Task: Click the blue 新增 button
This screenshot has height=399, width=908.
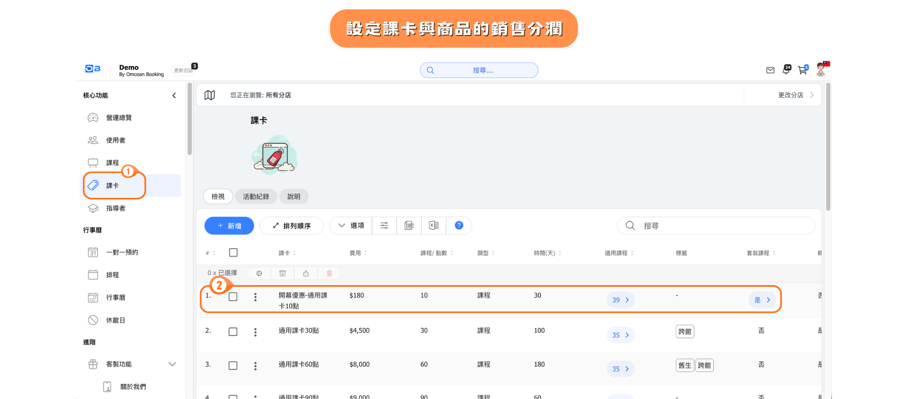Action: pyautogui.click(x=229, y=226)
